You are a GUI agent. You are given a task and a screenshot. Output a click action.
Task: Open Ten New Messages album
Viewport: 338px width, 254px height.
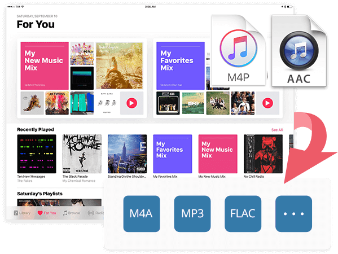[37, 154]
